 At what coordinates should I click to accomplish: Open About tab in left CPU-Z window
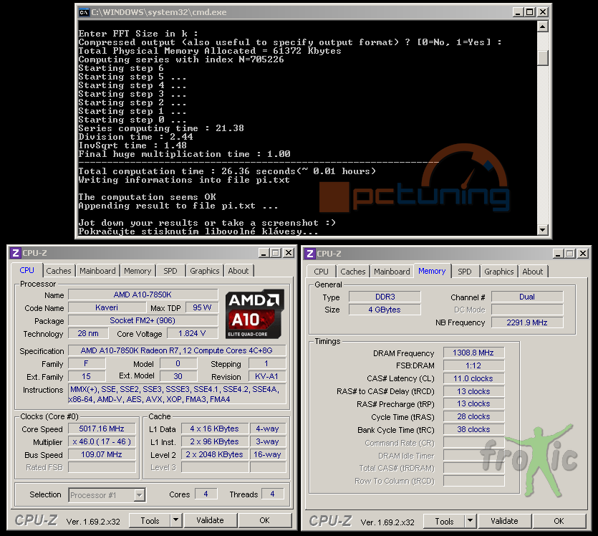point(238,271)
